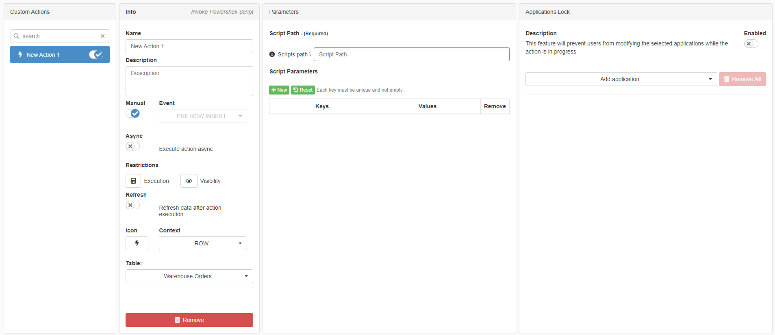Screen dimensions: 775x335
Task: Click the Visibility restrictions eye icon
Action: click(x=189, y=181)
